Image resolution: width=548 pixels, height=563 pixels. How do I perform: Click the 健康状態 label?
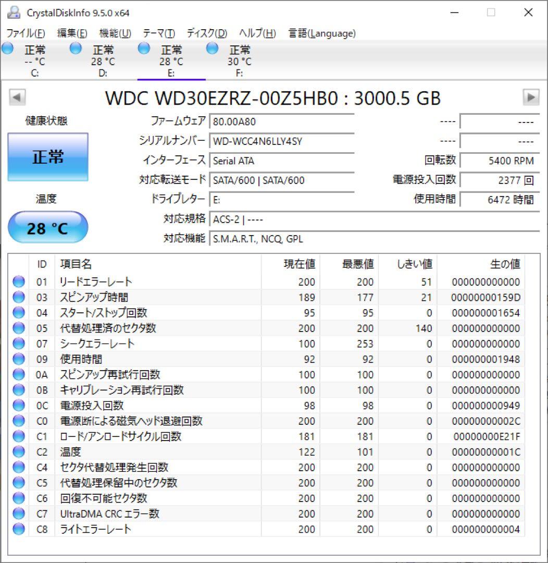46,120
